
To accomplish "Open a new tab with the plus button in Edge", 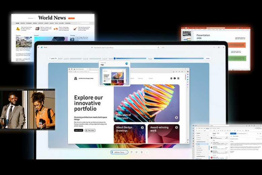I will point(90,69).
